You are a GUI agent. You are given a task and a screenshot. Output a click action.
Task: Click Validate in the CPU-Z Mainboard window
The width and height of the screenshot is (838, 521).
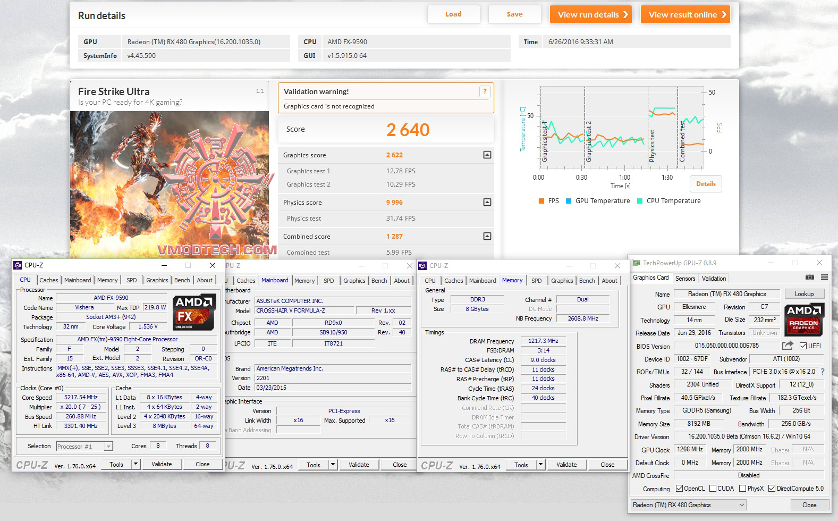359,465
